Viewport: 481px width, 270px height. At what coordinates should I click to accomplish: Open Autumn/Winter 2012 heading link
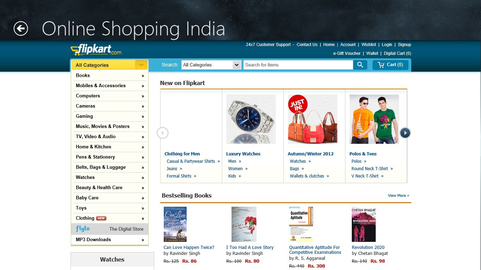pos(311,154)
